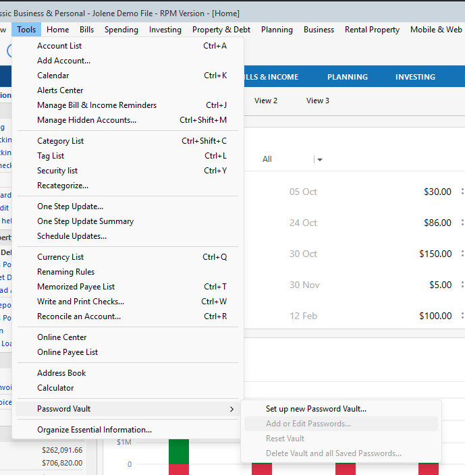Open Category List
465x475 pixels.
coord(128,141)
